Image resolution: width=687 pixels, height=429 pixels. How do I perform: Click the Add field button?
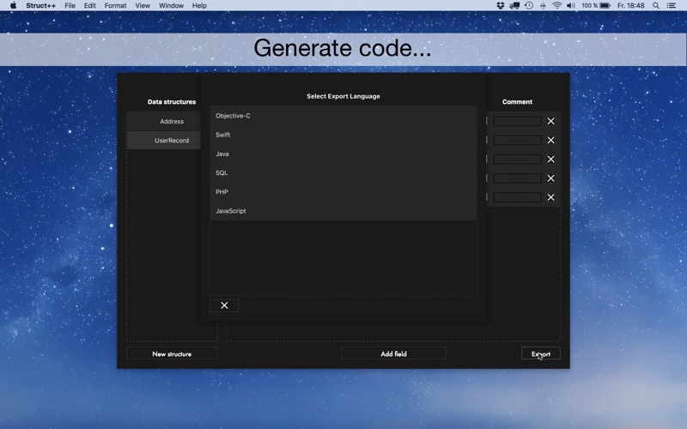[393, 353]
